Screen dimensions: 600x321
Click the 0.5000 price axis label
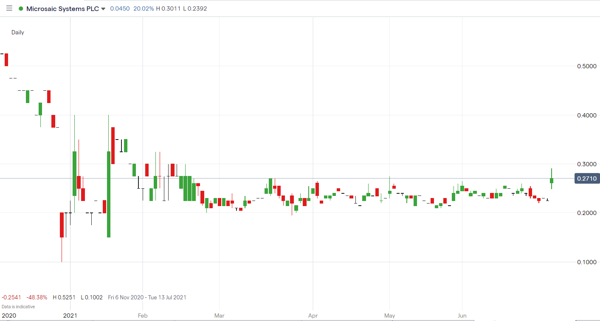(x=586, y=66)
